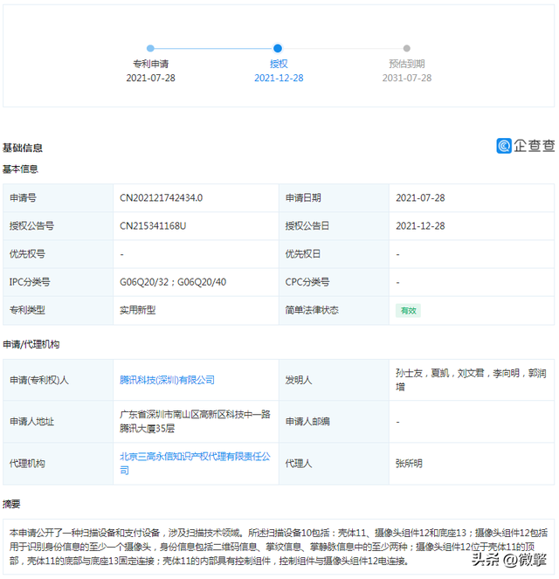Click the 发明人 label cell
Viewport: 559px width, 579px height.
[x=334, y=380]
